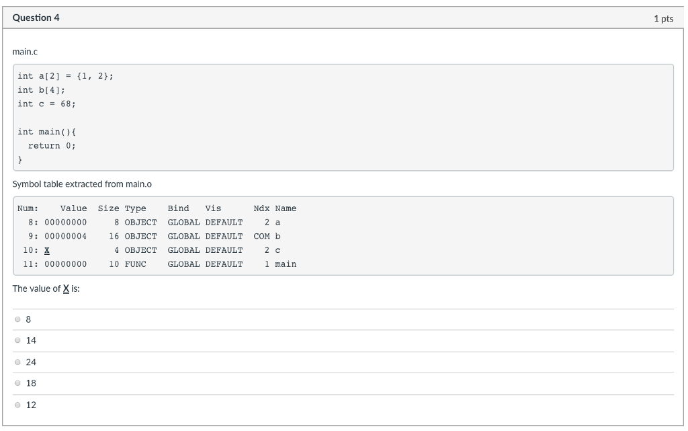The height and width of the screenshot is (431, 688).
Task: Click the Question 4 heading
Action: click(x=36, y=17)
